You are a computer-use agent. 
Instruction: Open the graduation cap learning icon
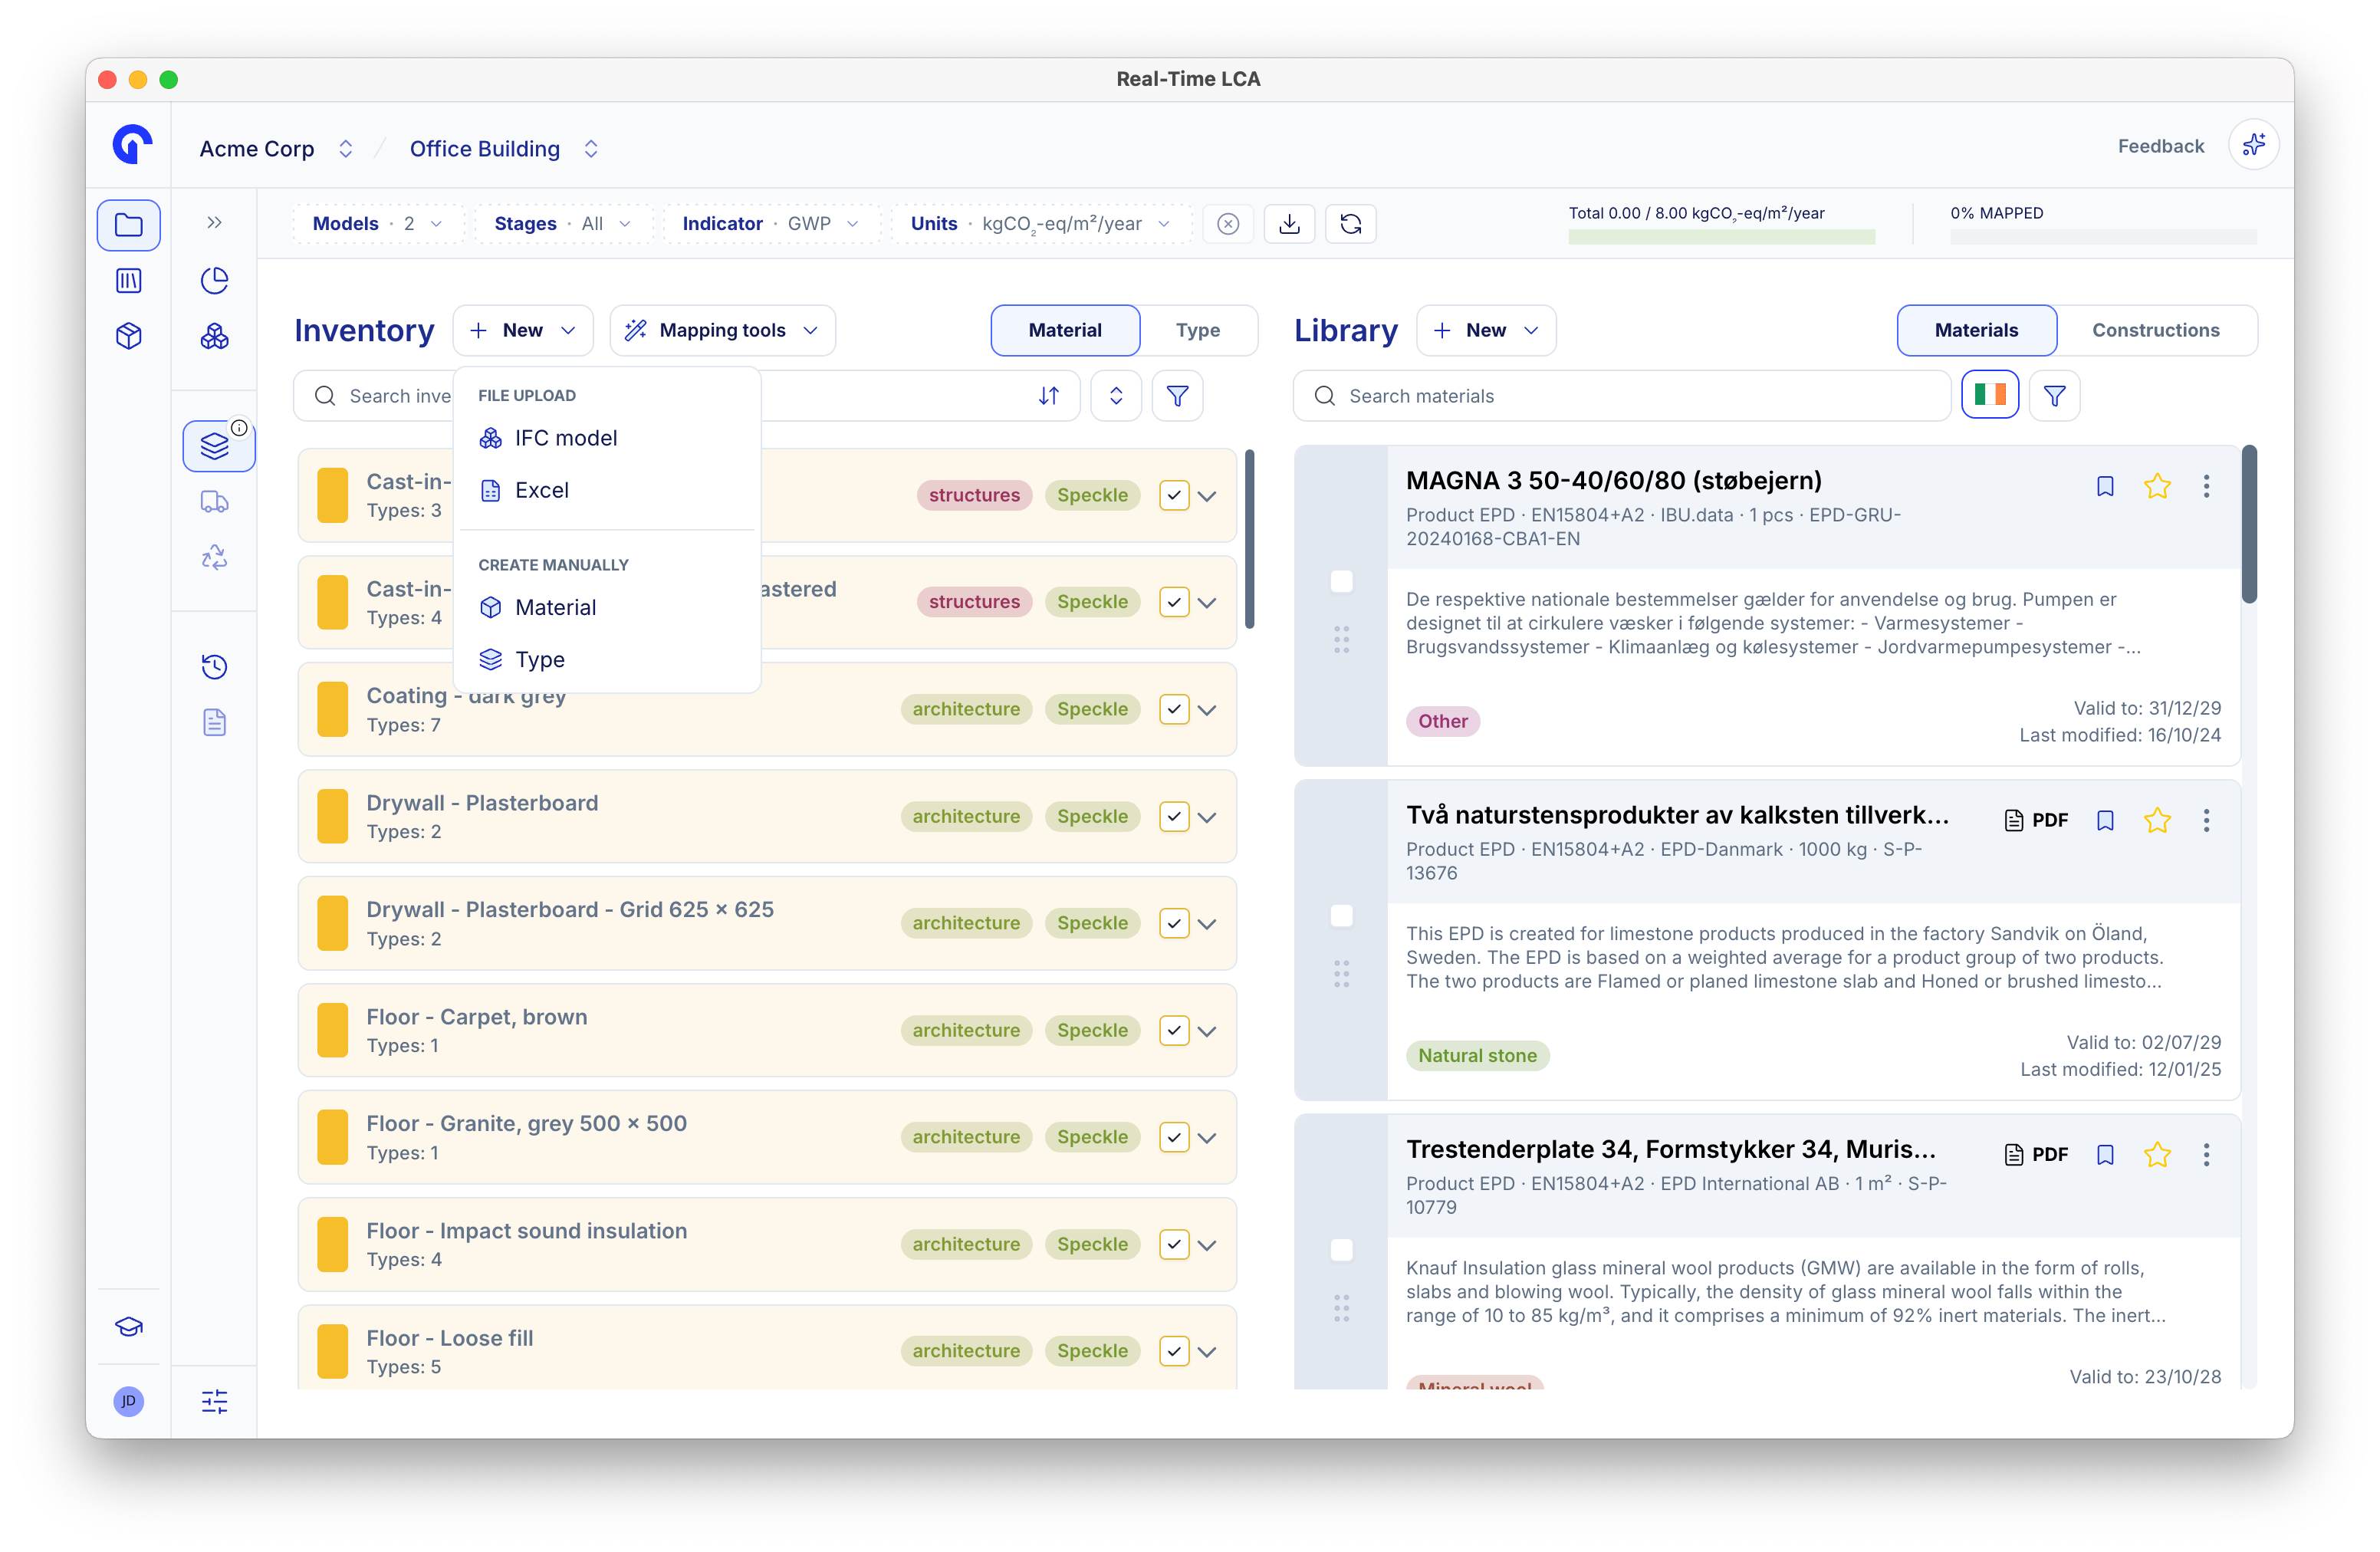click(x=128, y=1327)
